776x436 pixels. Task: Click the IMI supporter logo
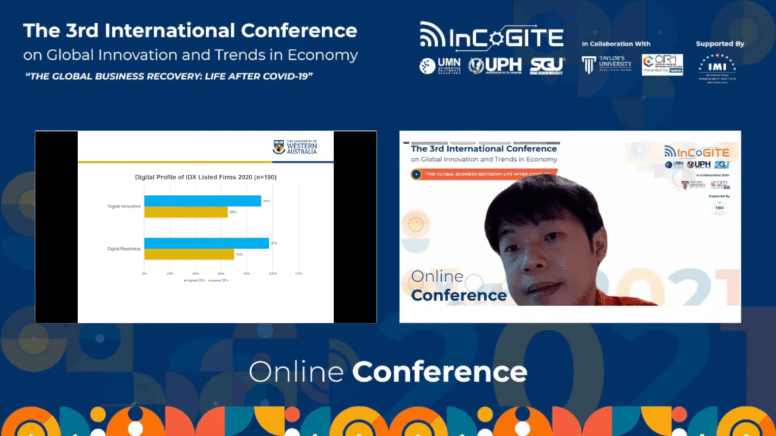(x=716, y=67)
